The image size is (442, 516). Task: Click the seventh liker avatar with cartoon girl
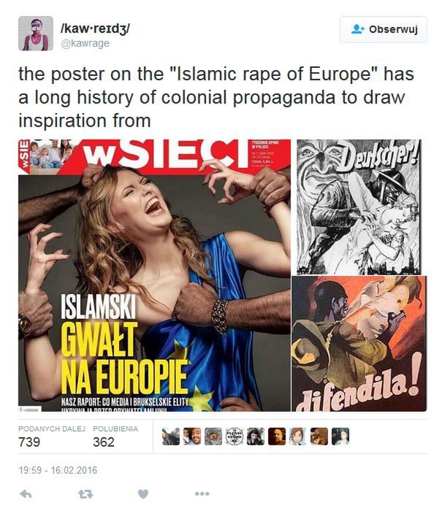point(298,436)
